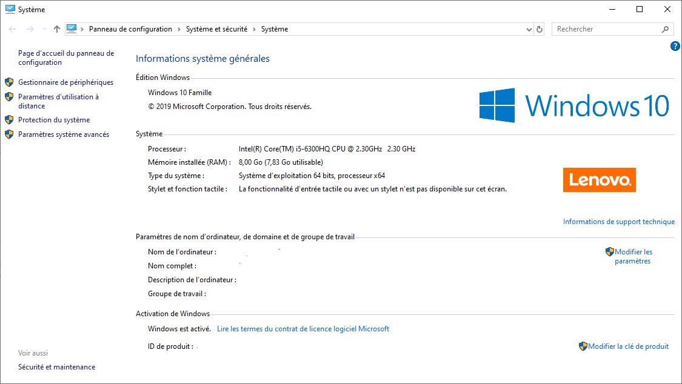This screenshot has width=682, height=384.
Task: Click the Informations système générales heading
Action: pyautogui.click(x=202, y=59)
